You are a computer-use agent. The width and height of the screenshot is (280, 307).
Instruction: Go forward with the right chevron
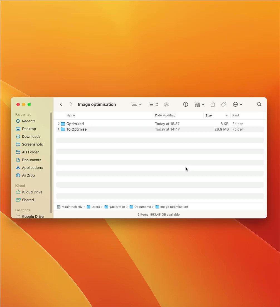click(x=71, y=104)
